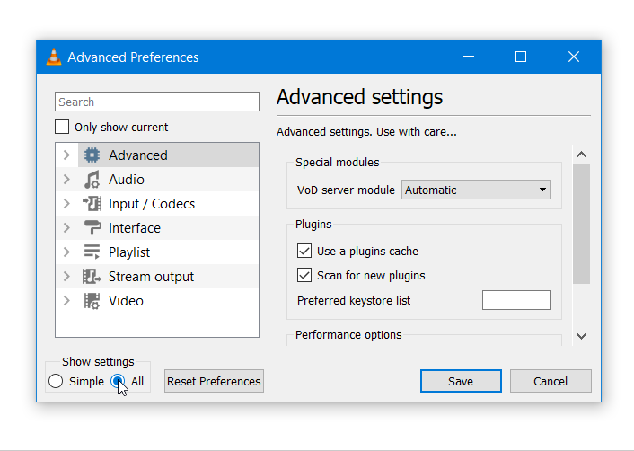
Task: Select the Input / Codecs category label
Action: tap(152, 204)
